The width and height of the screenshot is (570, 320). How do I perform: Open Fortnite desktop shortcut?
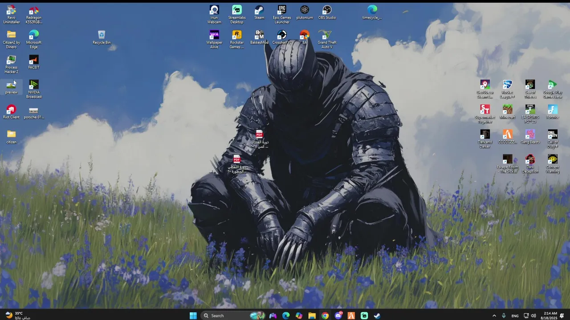click(x=553, y=112)
